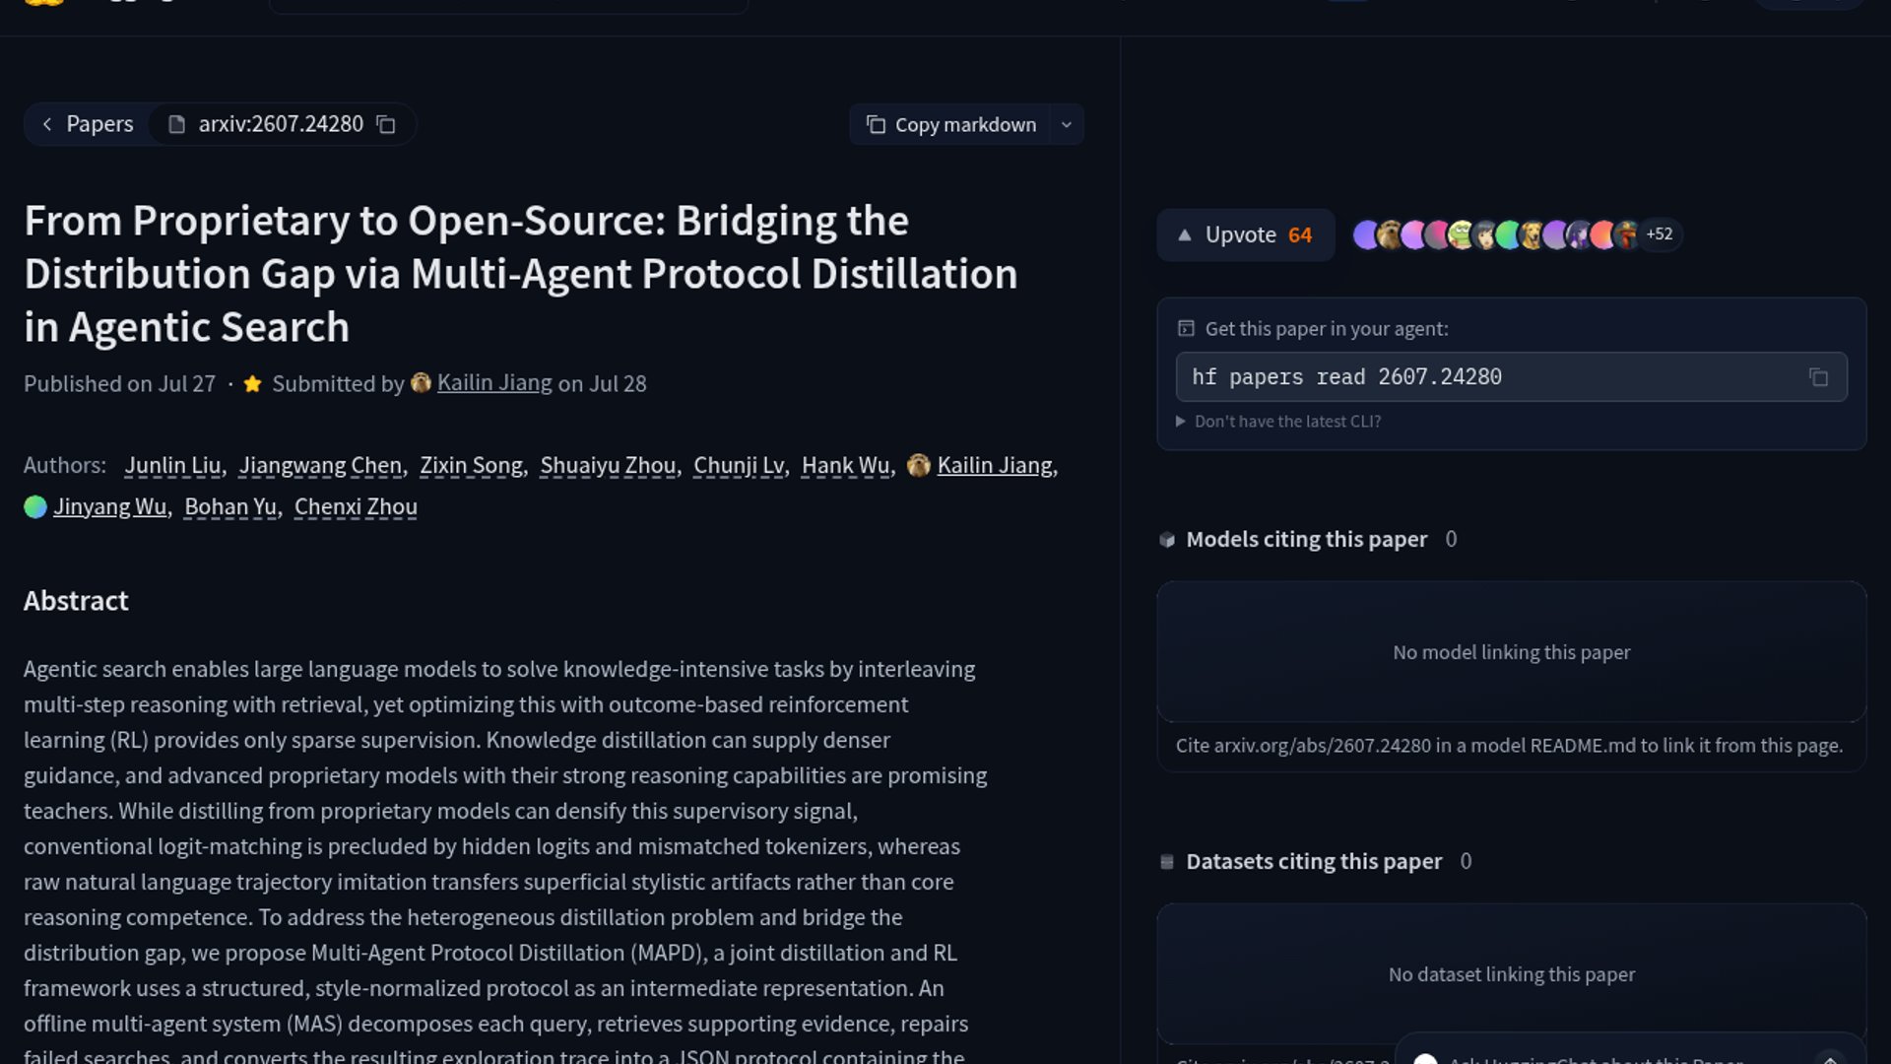The height and width of the screenshot is (1064, 1891).
Task: Click "No dataset linking this paper" text
Action: point(1511,974)
